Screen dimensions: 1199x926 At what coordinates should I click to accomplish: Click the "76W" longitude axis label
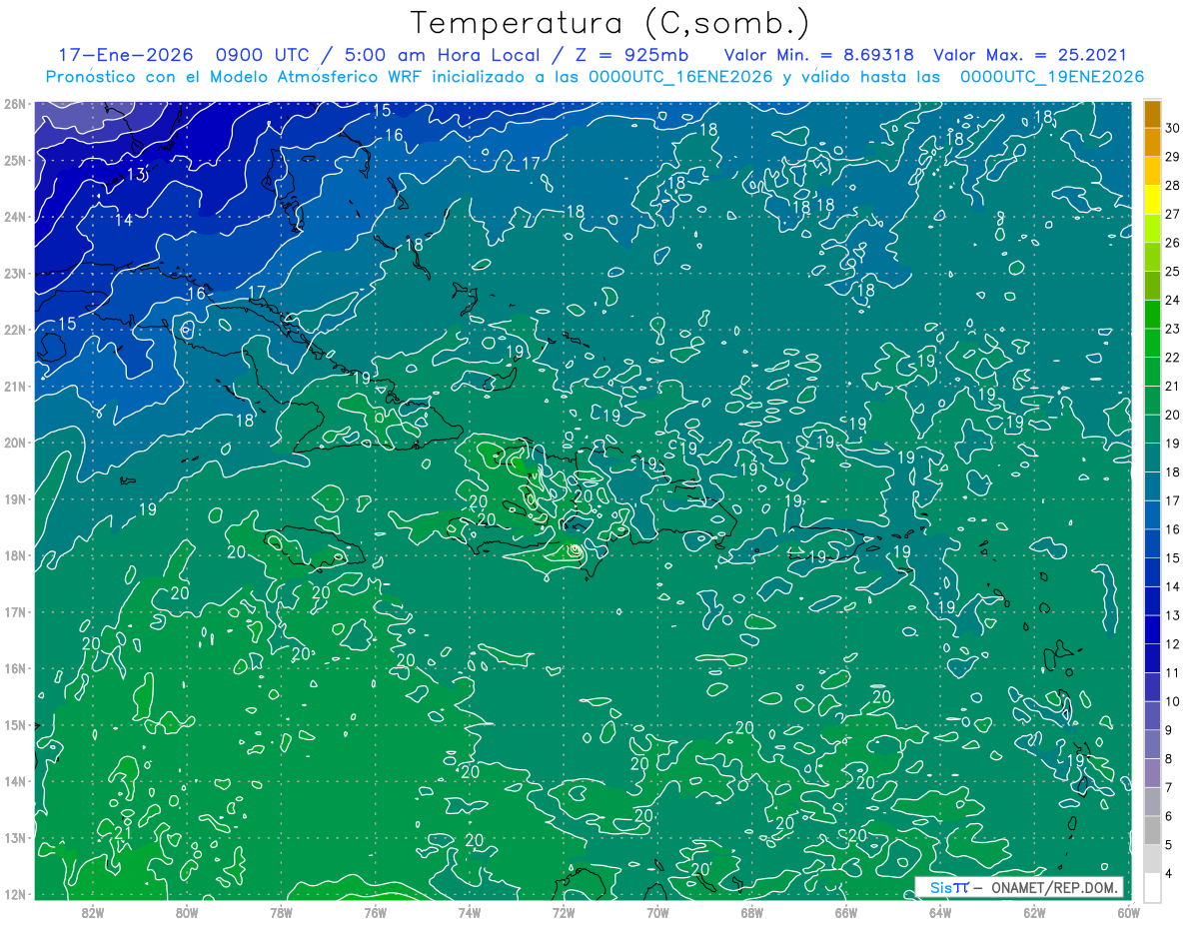point(375,912)
